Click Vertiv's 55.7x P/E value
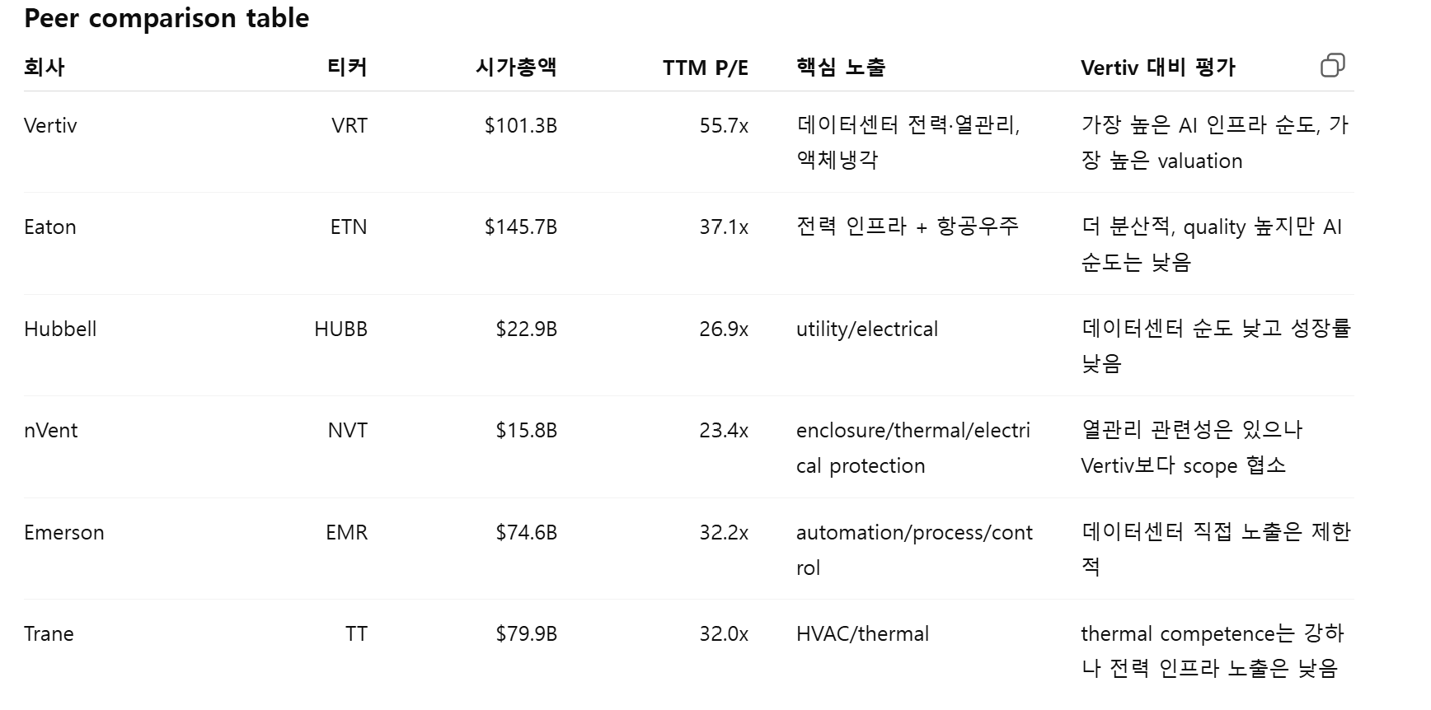 pyautogui.click(x=724, y=126)
